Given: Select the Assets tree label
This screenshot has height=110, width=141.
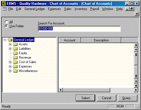Looking at the screenshot, I should point(23,44).
